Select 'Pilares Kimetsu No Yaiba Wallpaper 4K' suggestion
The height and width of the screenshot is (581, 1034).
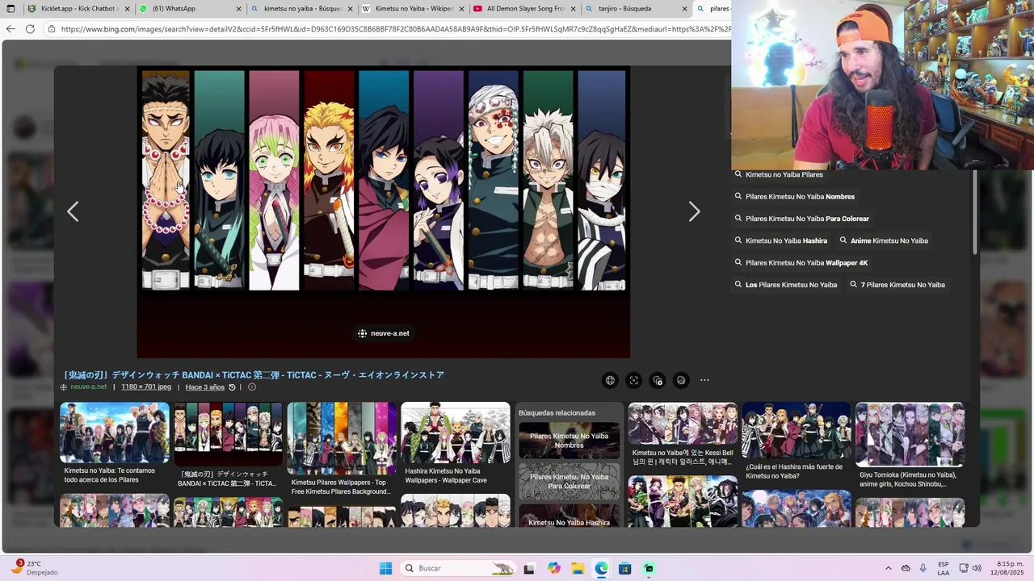coord(801,262)
